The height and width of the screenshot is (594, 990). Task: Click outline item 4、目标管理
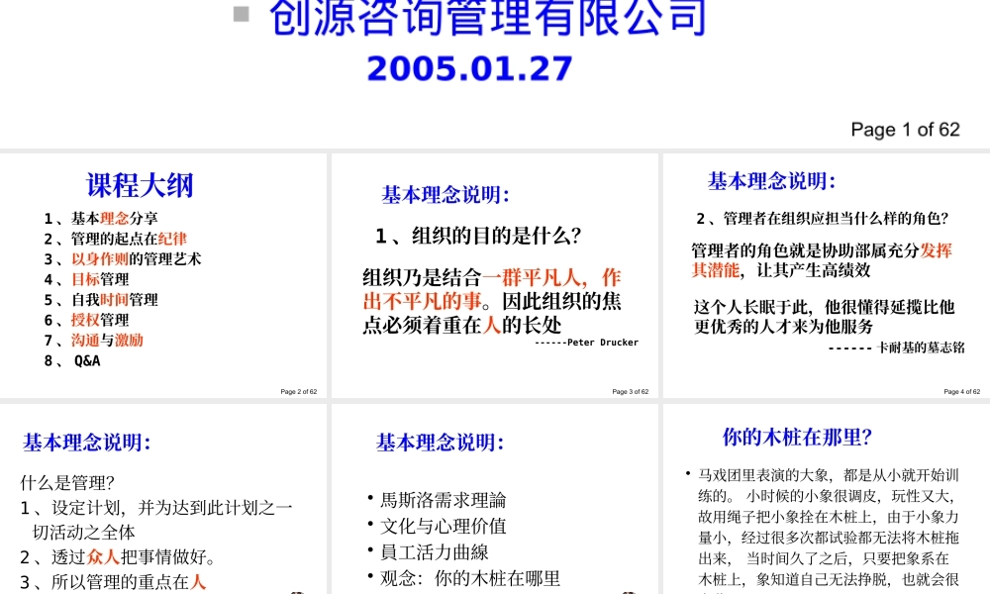[86, 279]
